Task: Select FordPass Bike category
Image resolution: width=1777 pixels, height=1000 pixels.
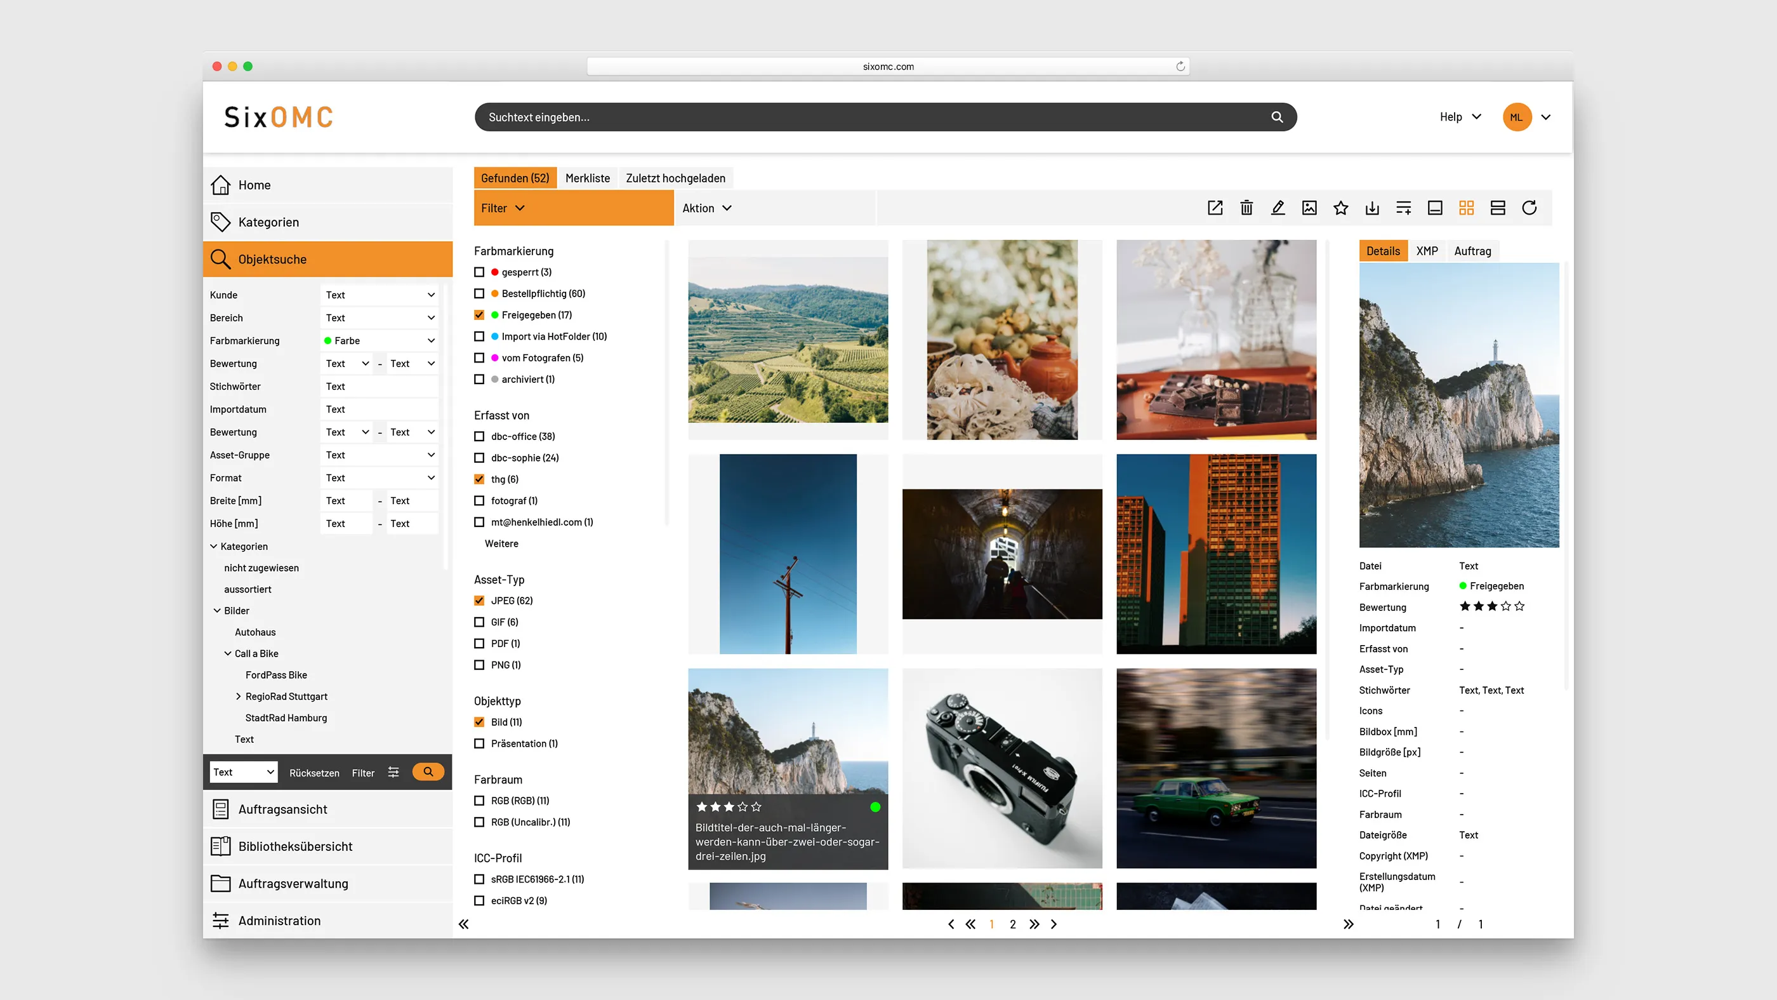Action: [276, 675]
